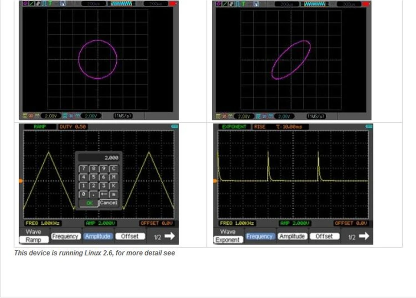Image resolution: width=416 pixels, height=298 pixels.
Task: Click the green EXPONENT mode label
Action: (x=234, y=126)
